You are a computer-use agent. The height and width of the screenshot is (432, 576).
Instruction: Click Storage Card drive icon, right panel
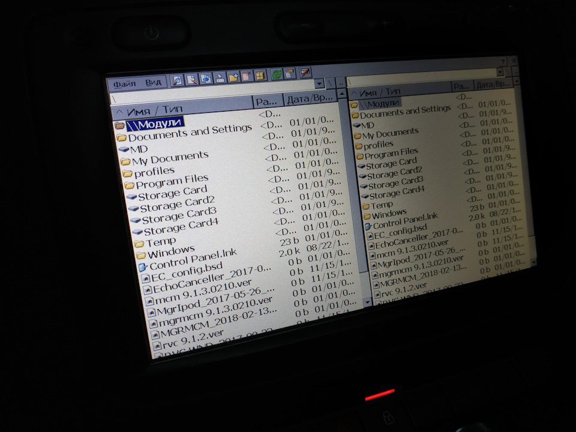(361, 166)
